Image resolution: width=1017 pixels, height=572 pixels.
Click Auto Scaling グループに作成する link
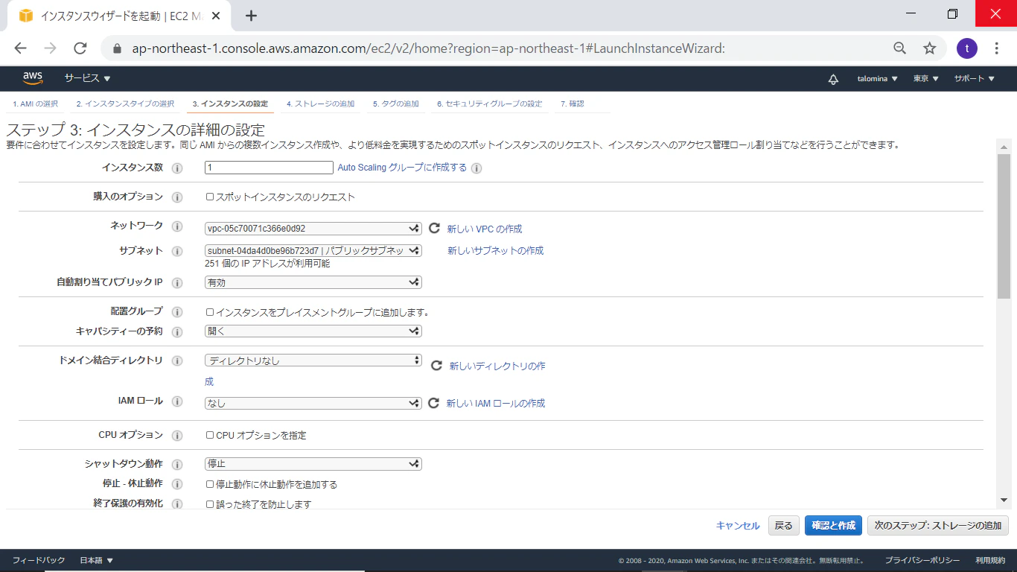coord(402,168)
